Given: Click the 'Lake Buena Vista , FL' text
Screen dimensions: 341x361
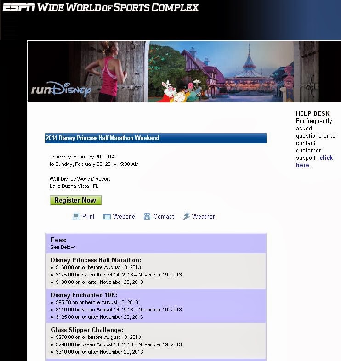Looking at the screenshot, I should [x=74, y=186].
